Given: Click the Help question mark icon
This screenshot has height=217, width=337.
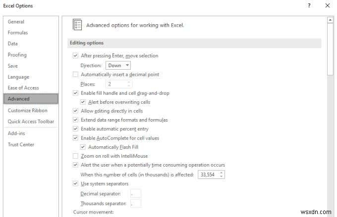Looking at the screenshot, I should pyautogui.click(x=309, y=6).
